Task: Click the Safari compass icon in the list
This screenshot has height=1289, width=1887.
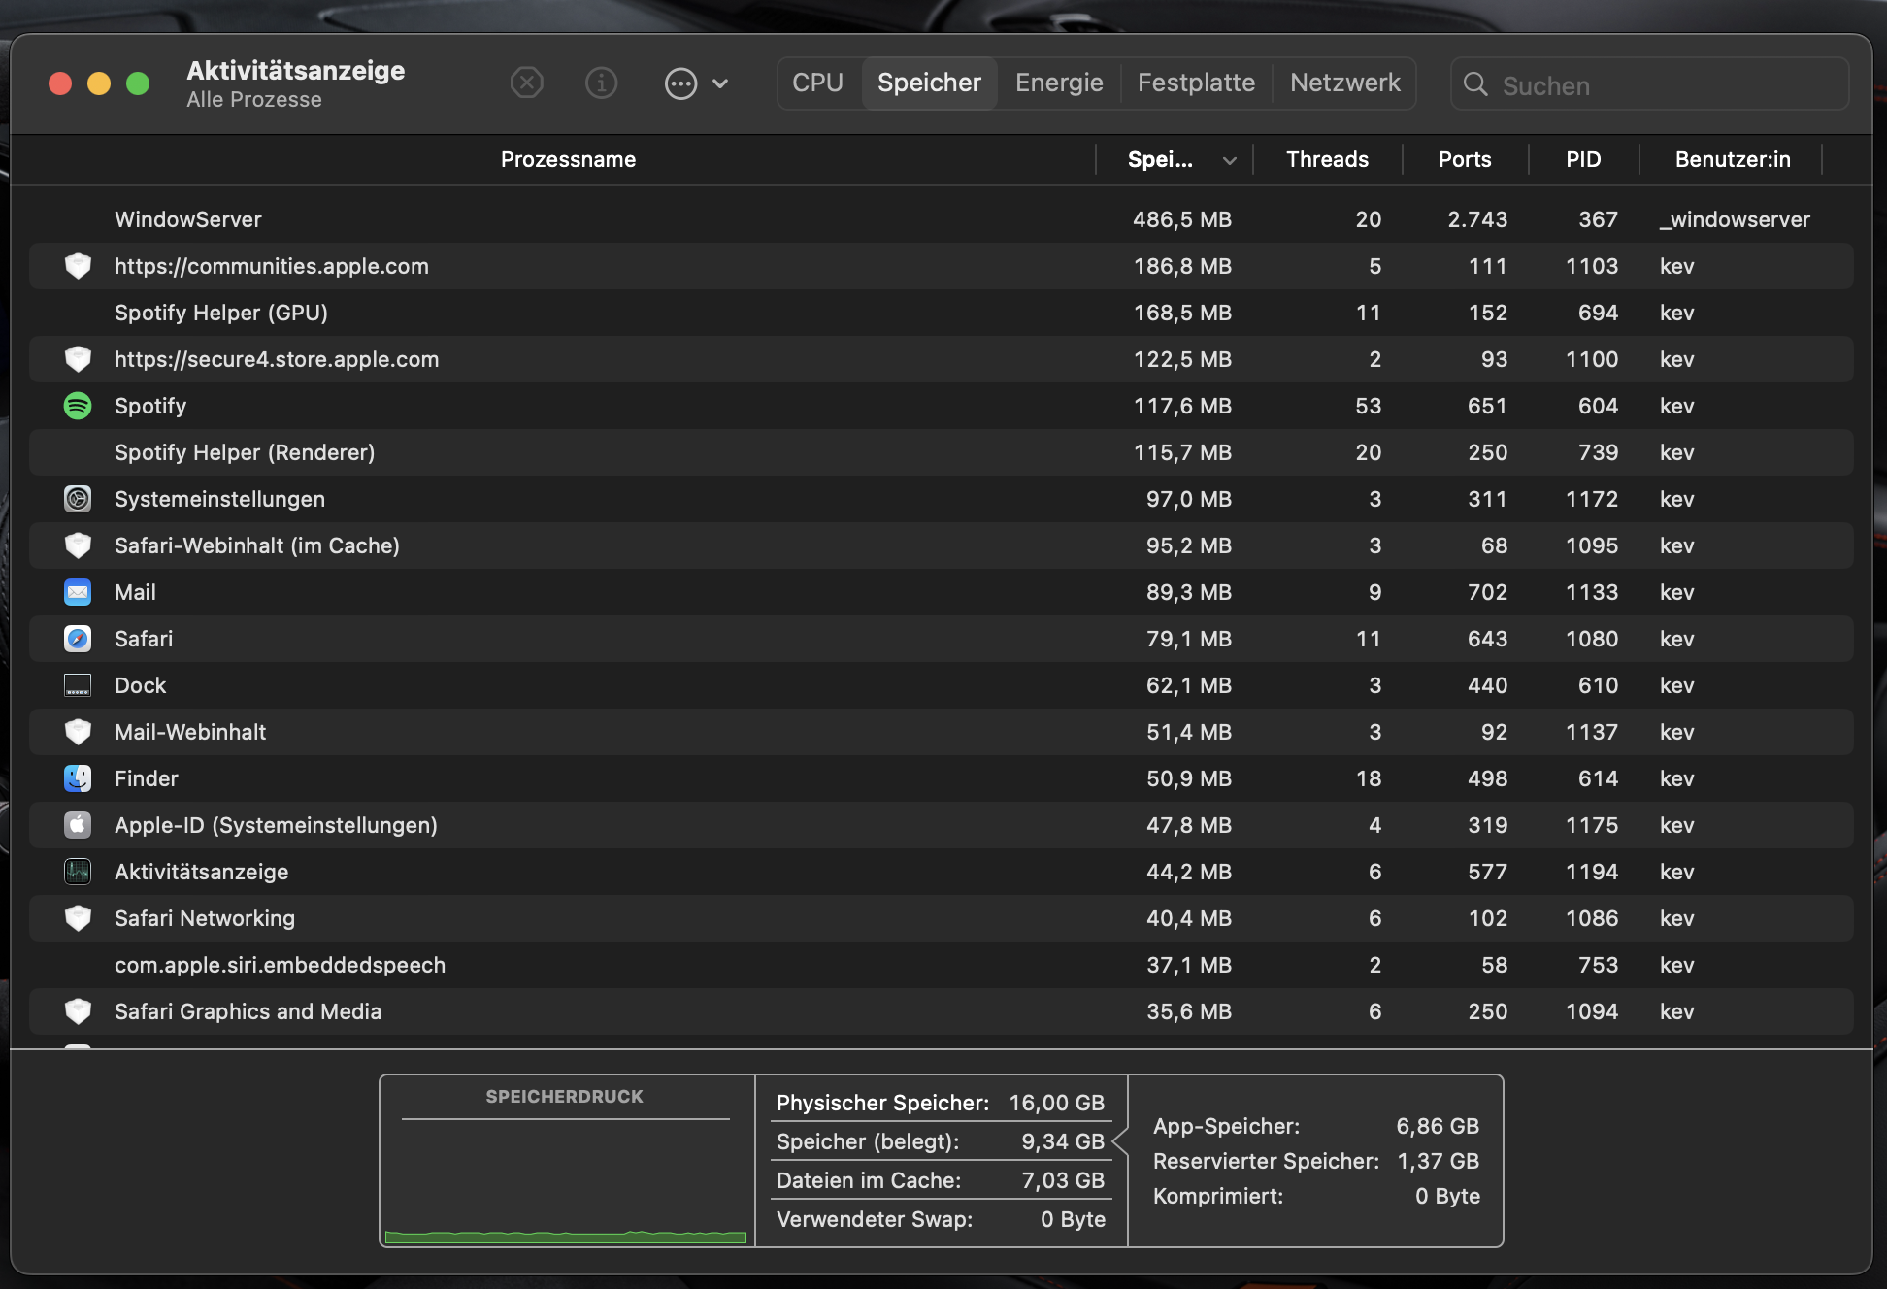Action: (x=78, y=639)
